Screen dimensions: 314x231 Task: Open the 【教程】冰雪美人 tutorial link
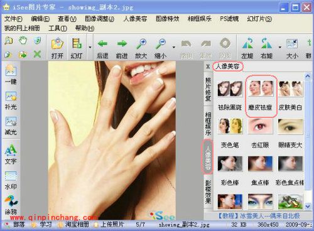pos(258,216)
